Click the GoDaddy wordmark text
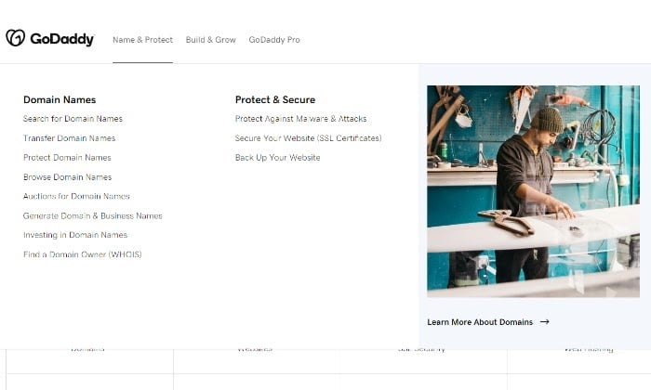Viewport: 651px width, 390px height. [62, 39]
